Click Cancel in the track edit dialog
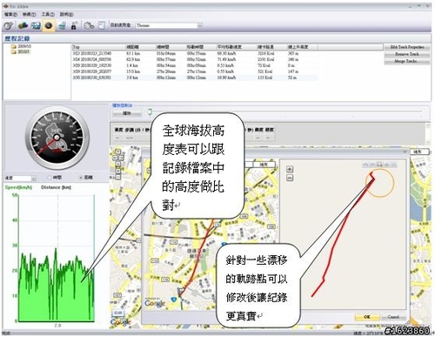Screen dimensions: 435x337 click(393, 317)
